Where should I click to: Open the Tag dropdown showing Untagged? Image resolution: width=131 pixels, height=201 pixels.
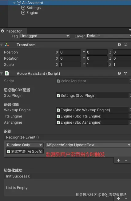pos(45,36)
